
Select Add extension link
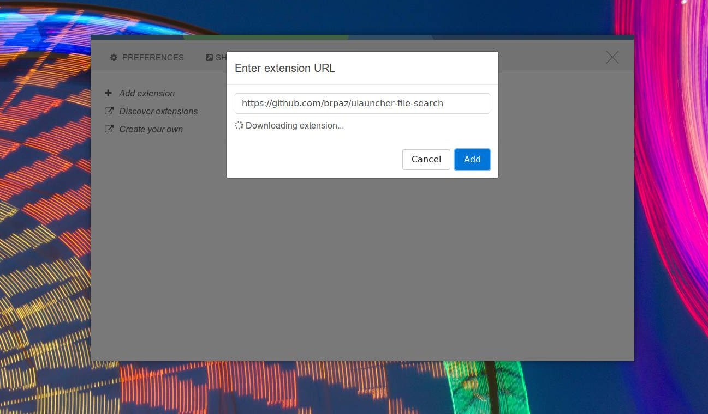tap(147, 93)
